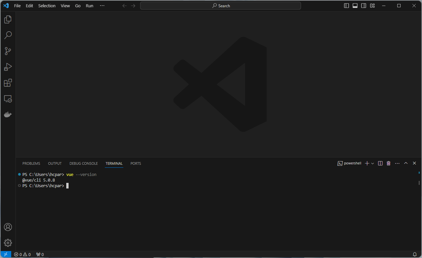The image size is (422, 258).
Task: Click the VS Code logo in title bar
Action: pos(6,6)
